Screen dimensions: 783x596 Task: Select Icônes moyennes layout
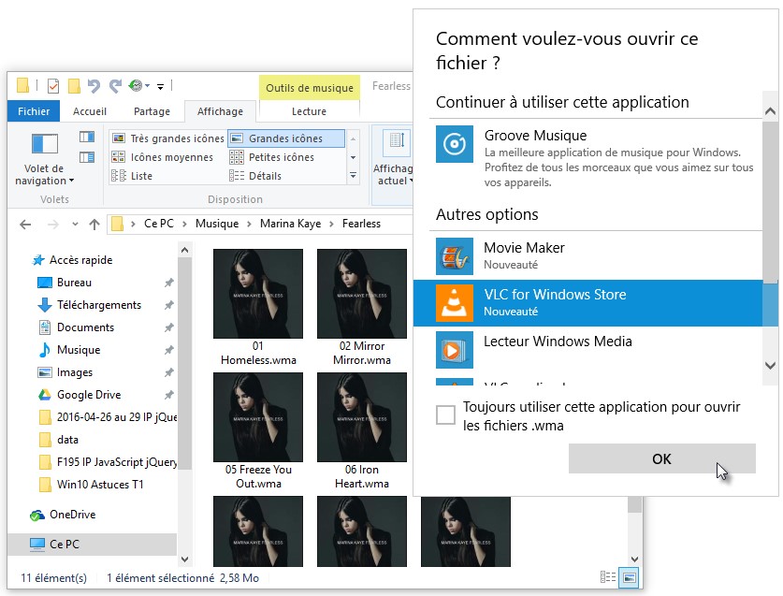[162, 157]
